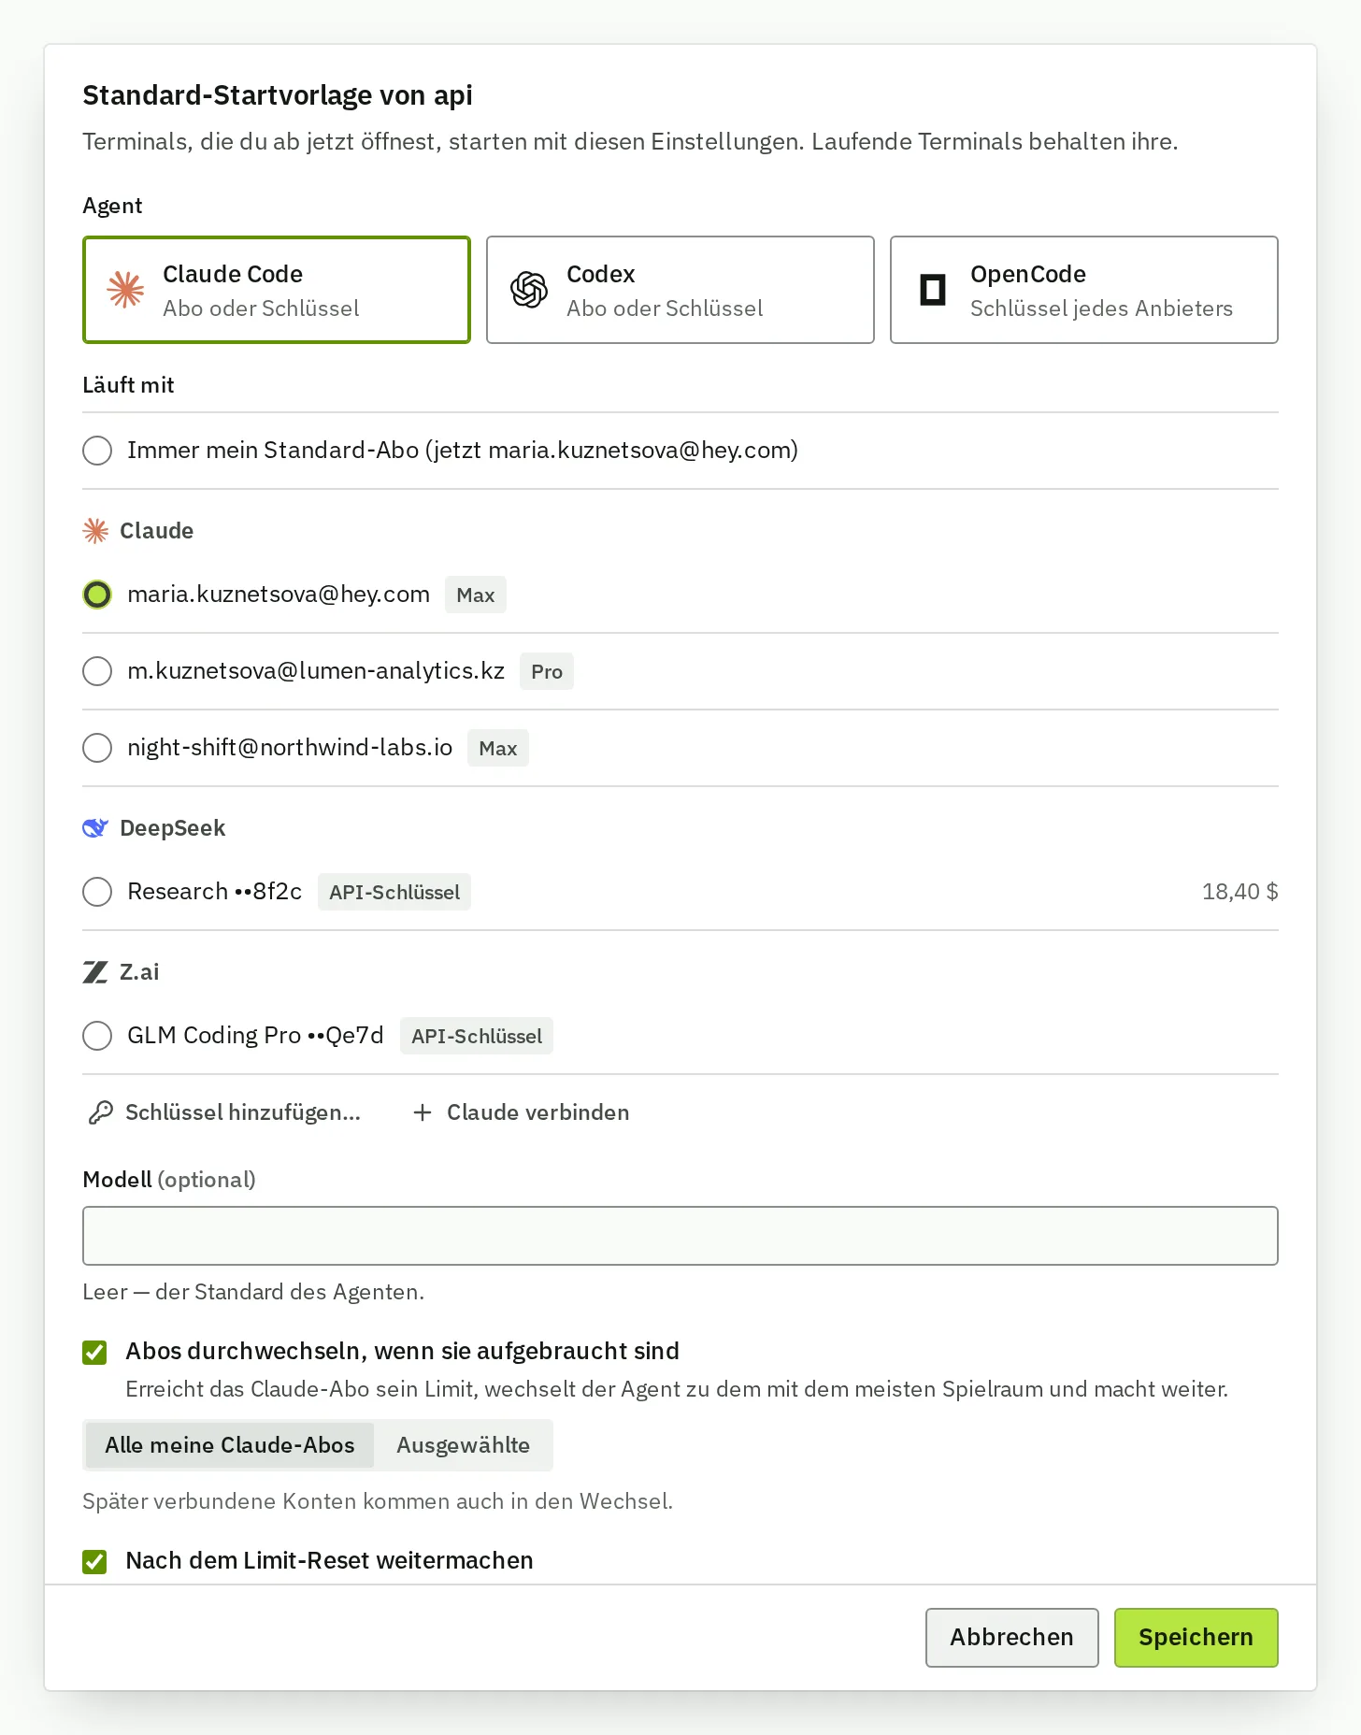Click the Abbrechen button
Viewport: 1361px width, 1735px height.
(x=1011, y=1638)
